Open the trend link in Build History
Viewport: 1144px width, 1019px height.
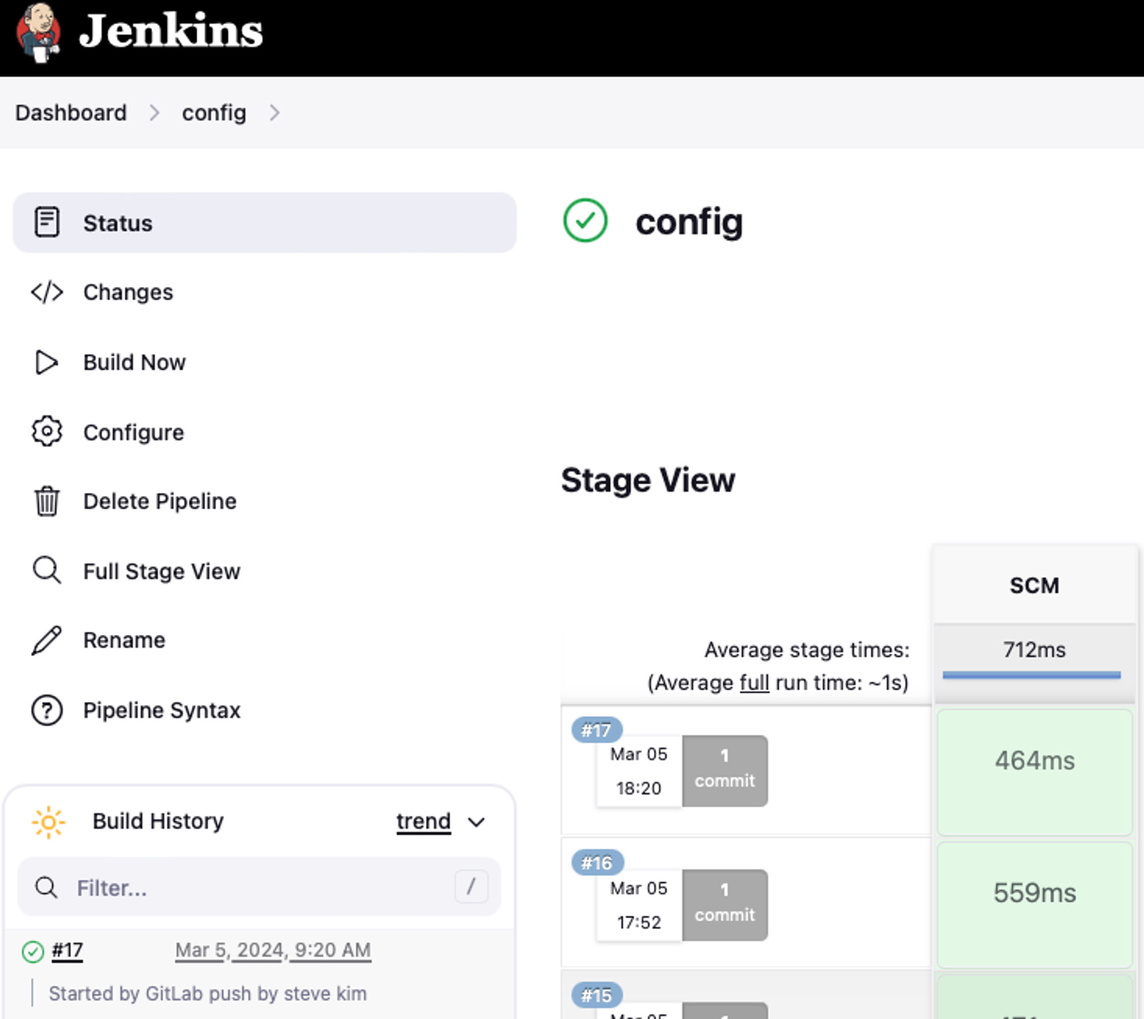point(423,821)
